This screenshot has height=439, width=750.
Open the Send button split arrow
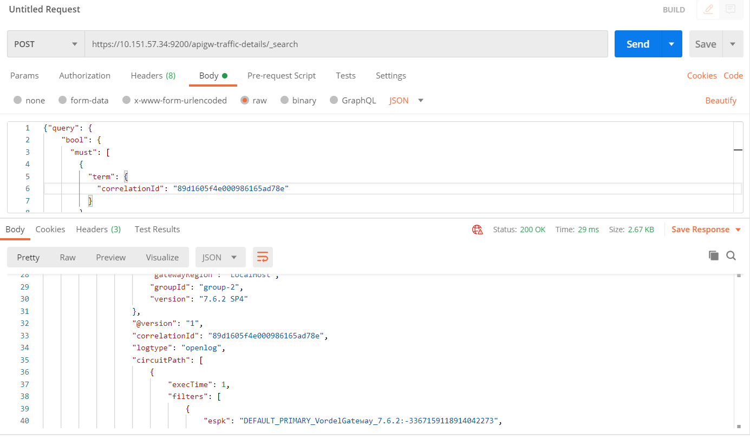click(x=673, y=44)
